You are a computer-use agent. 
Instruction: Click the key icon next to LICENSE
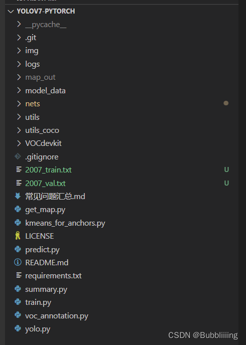pyautogui.click(x=18, y=236)
